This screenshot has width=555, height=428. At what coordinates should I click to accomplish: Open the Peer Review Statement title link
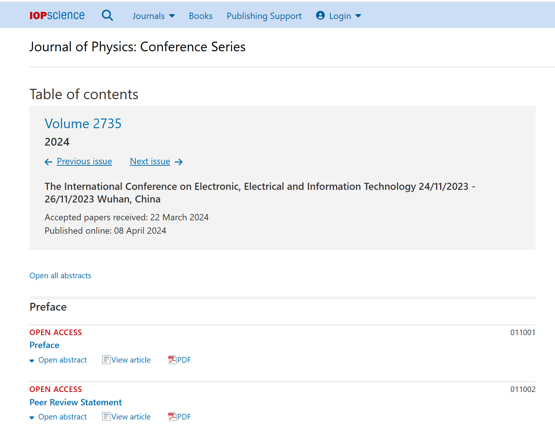pyautogui.click(x=75, y=402)
